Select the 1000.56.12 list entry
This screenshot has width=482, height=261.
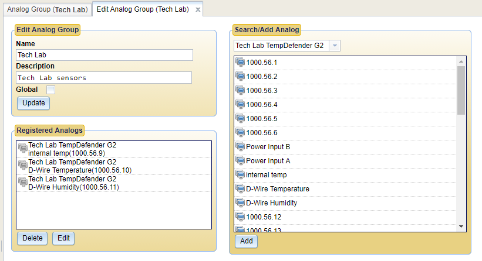tap(346, 217)
